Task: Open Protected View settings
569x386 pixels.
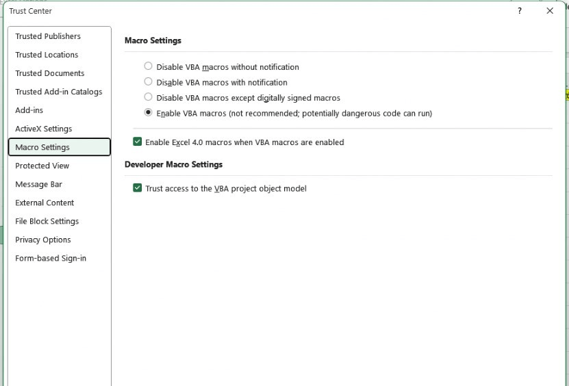Action: click(60, 166)
